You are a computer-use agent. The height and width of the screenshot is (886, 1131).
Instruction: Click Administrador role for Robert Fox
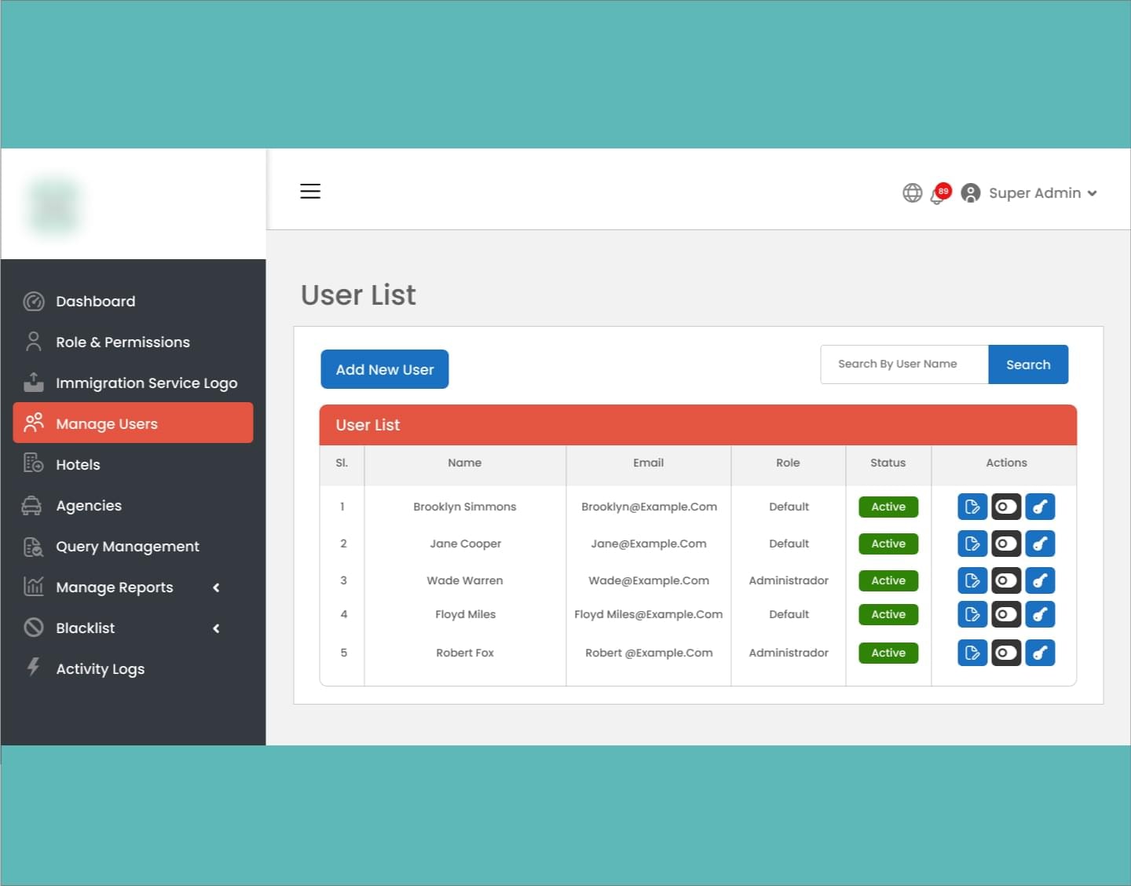click(x=789, y=653)
